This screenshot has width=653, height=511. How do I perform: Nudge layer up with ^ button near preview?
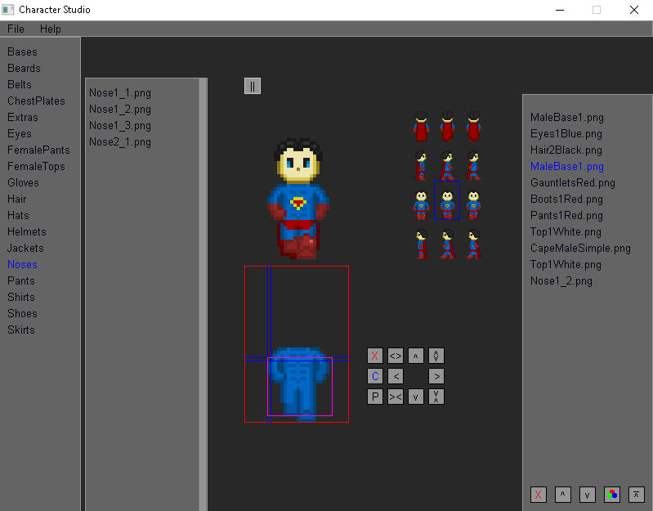tap(416, 356)
